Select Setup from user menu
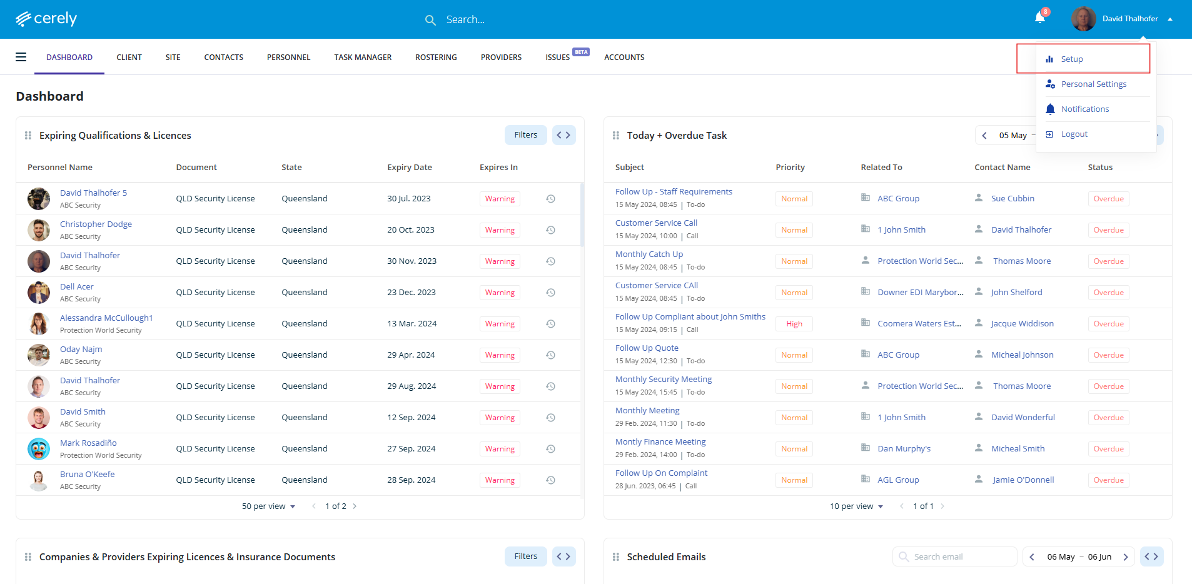Screen dimensions: 1192x584 1072,59
